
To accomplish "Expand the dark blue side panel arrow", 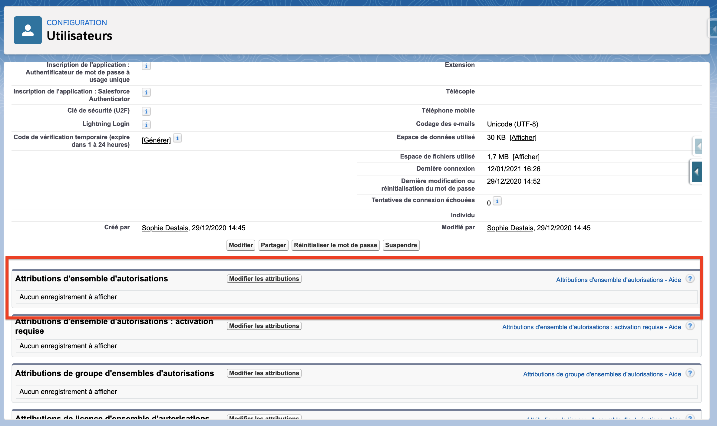I will [x=697, y=172].
